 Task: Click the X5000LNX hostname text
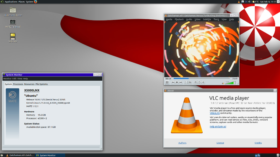tap(32, 90)
